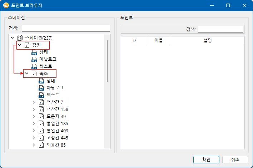Click the 아날로그 icon under 속초
This screenshot has height=168, width=253.
pos(41,88)
